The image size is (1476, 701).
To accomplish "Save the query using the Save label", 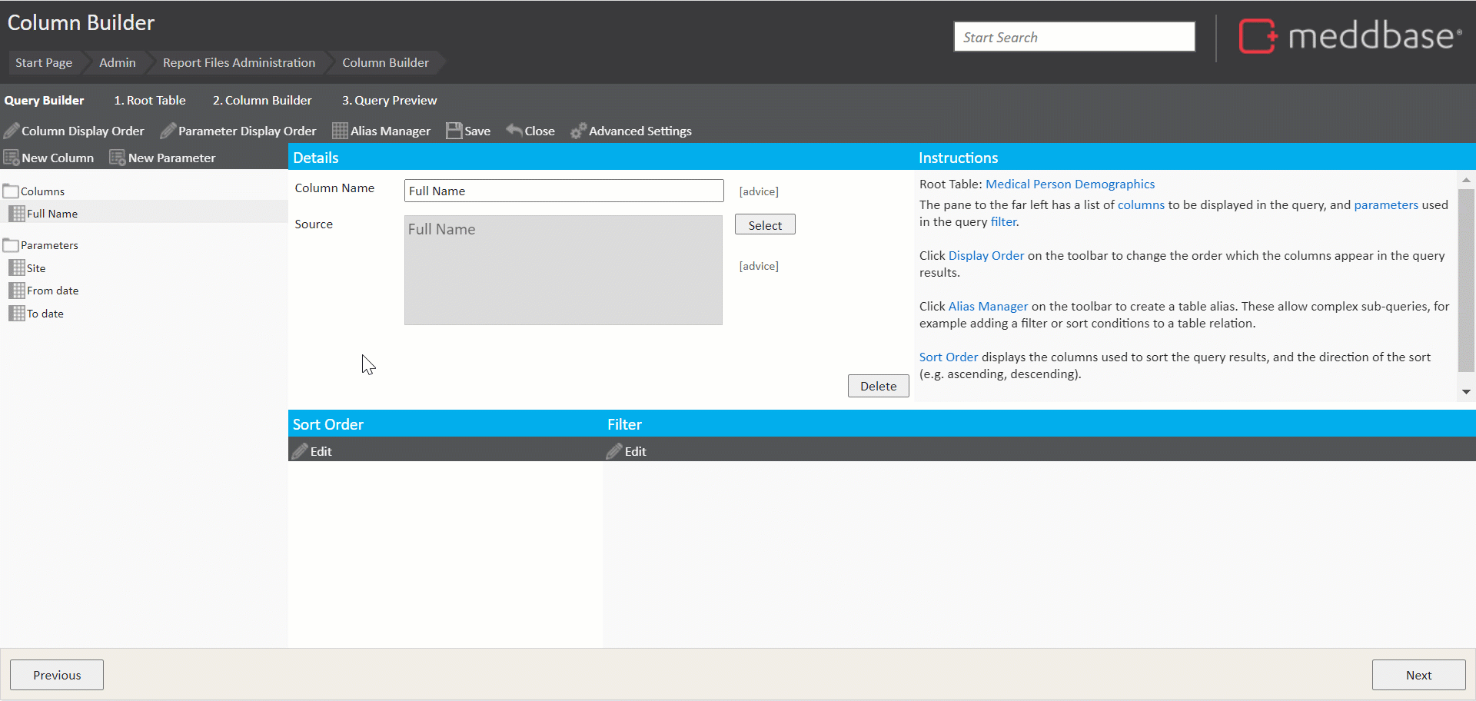I will click(x=477, y=131).
